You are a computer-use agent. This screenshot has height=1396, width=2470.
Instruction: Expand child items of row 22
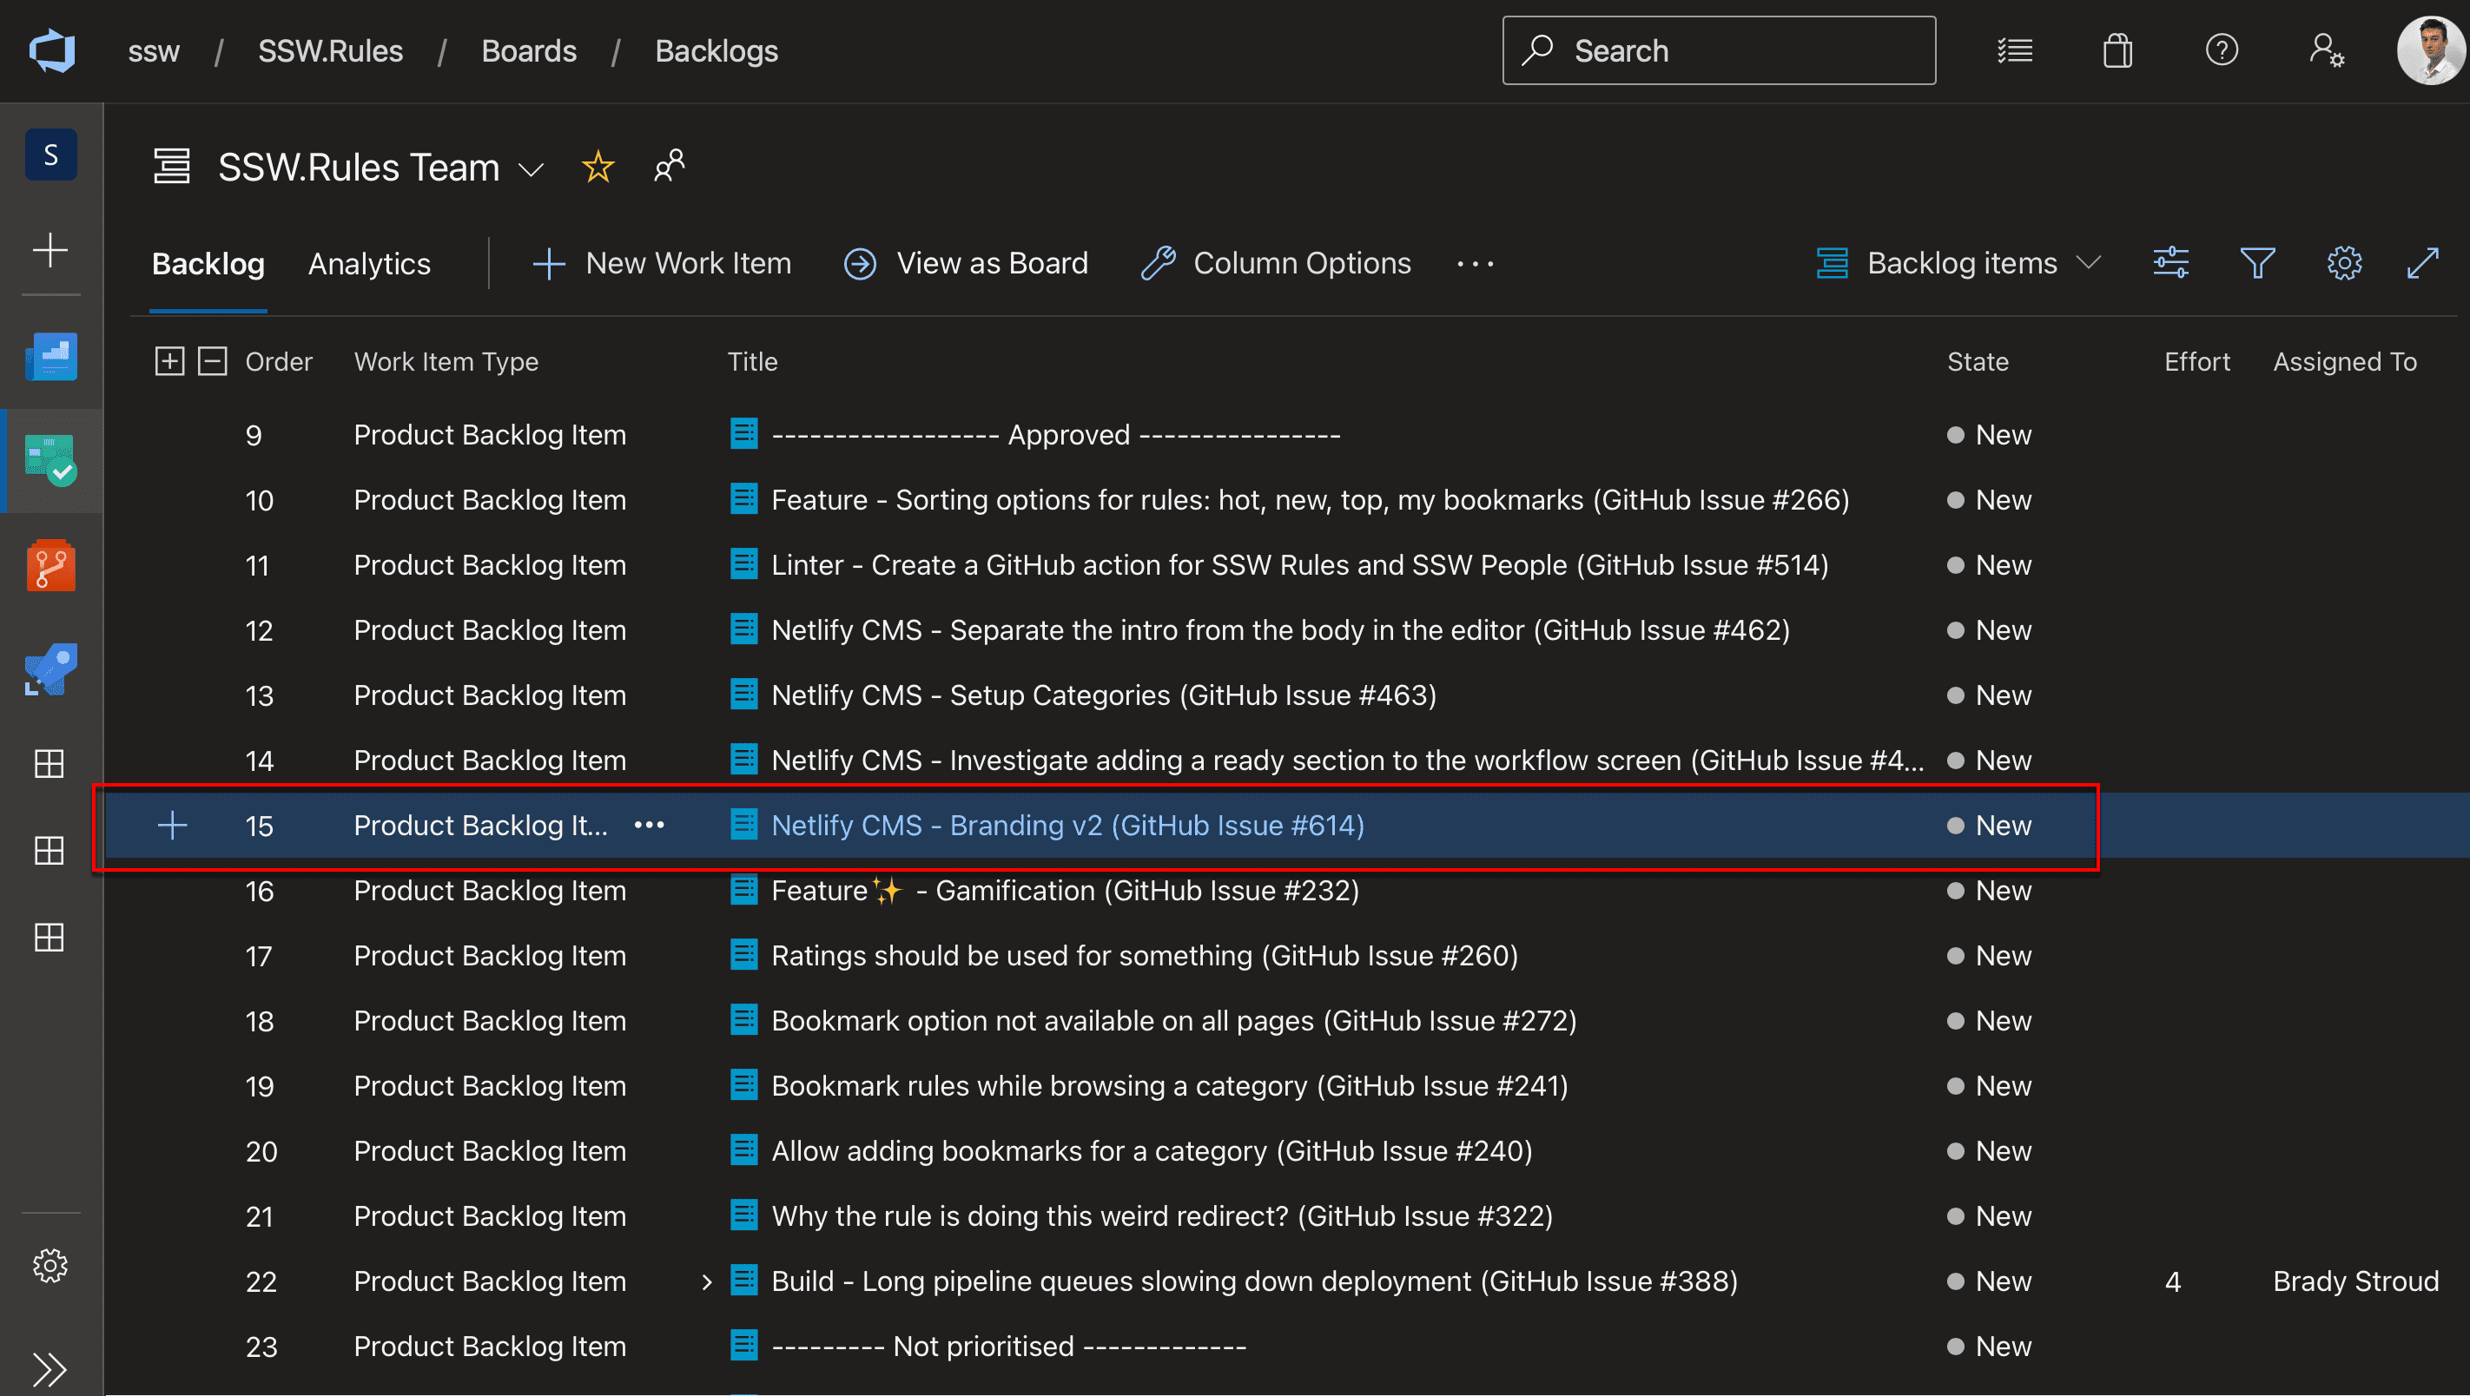707,1282
